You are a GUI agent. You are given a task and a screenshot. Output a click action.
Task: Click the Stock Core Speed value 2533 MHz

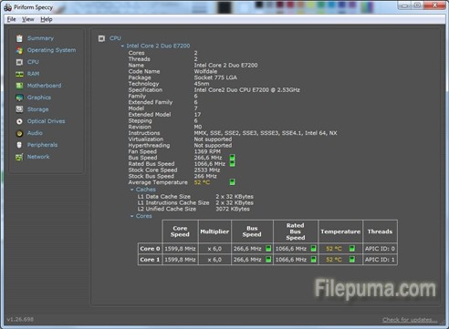point(207,170)
